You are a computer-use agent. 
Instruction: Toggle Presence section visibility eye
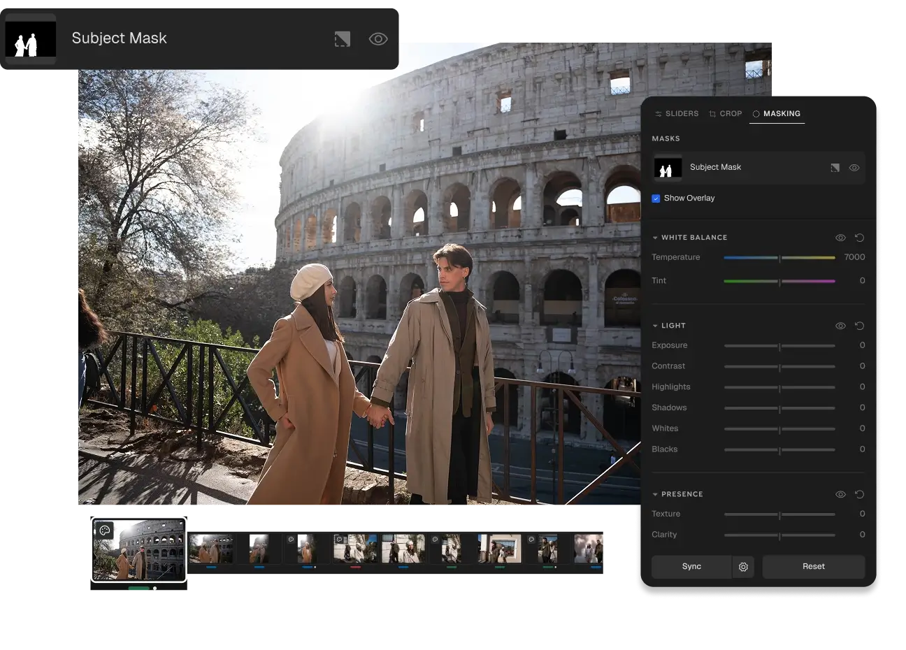pyautogui.click(x=840, y=494)
